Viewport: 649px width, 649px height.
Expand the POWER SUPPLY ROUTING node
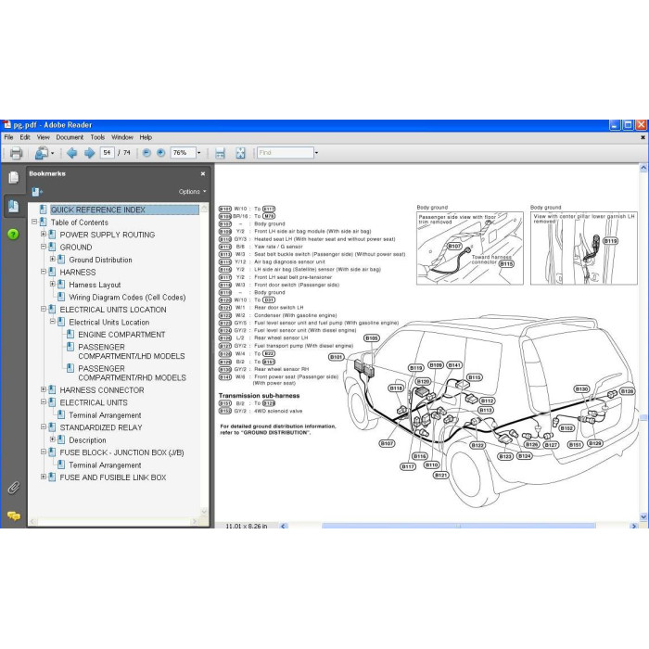(44, 235)
